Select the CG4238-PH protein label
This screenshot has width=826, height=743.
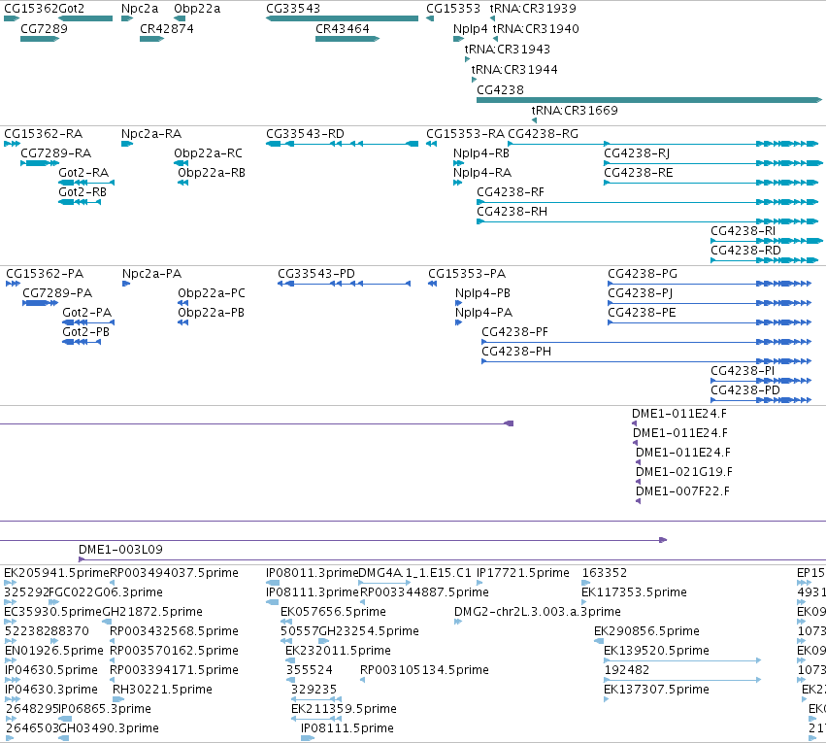pyautogui.click(x=516, y=352)
